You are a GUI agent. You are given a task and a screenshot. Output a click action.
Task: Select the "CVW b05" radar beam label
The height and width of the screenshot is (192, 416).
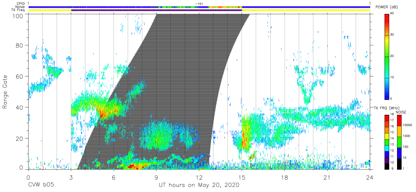41,185
